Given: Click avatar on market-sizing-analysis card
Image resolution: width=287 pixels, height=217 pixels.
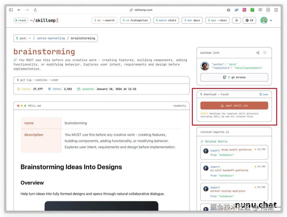Looking at the screenshot, I should click(x=206, y=189).
